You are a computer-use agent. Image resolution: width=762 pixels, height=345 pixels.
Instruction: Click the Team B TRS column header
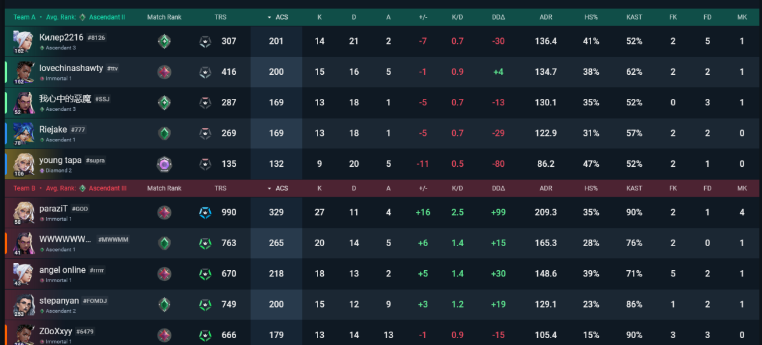(x=220, y=188)
